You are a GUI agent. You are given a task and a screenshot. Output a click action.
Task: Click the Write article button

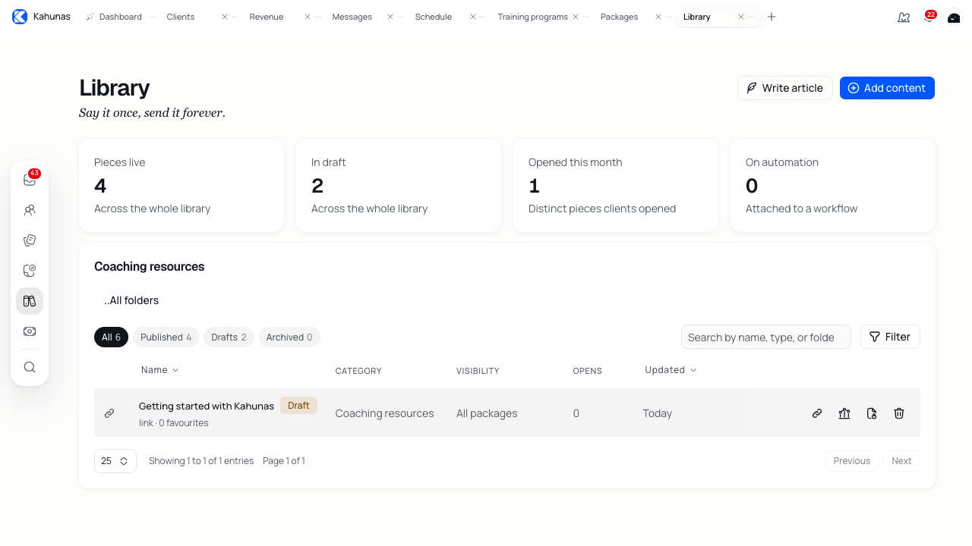785,88
